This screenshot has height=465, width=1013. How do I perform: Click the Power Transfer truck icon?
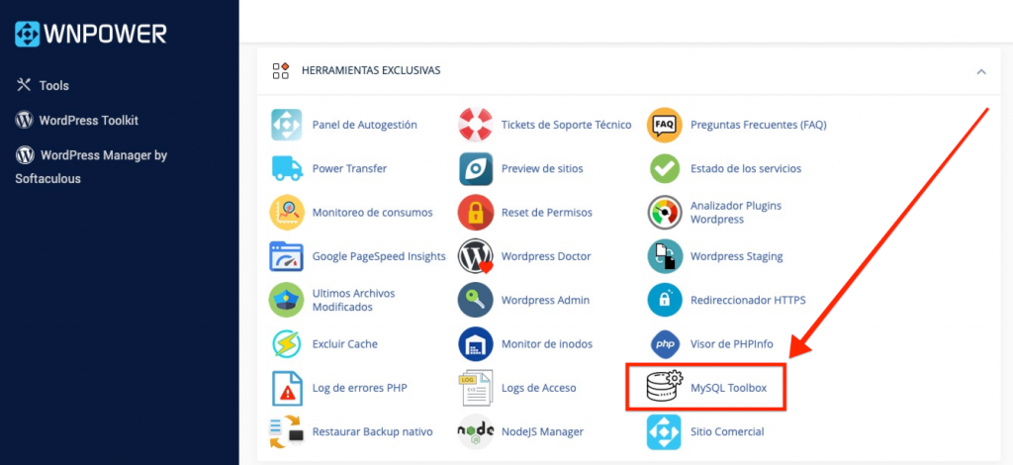[288, 168]
